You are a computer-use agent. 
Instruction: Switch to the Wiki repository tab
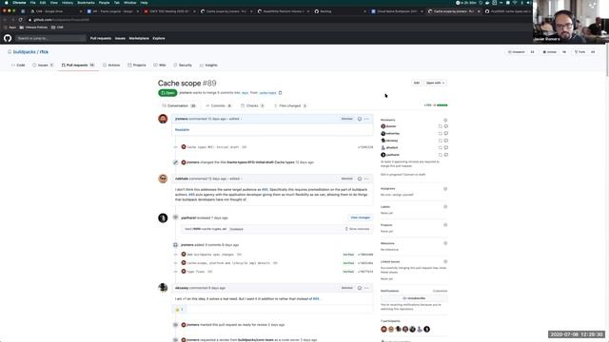pos(160,66)
